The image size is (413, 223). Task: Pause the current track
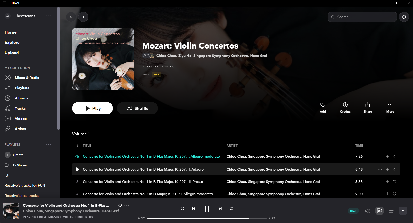tap(207, 209)
